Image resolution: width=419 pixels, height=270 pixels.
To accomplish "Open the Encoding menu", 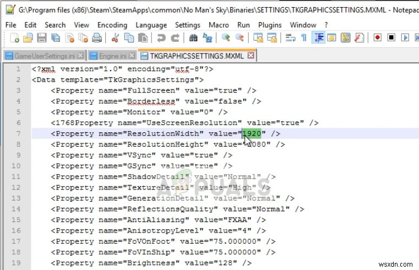I will tap(112, 25).
